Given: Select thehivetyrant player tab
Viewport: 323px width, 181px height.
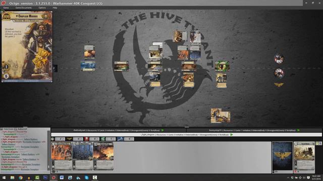Looking at the screenshot, I should [x=119, y=130].
